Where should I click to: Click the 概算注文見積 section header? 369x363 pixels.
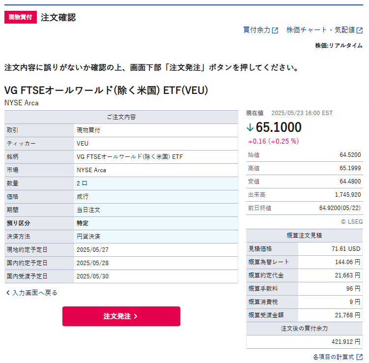[304, 235]
